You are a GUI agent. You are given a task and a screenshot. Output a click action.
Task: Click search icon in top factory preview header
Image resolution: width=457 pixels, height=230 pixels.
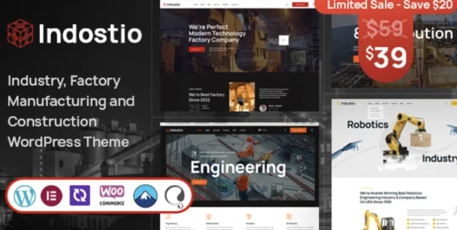287,4
